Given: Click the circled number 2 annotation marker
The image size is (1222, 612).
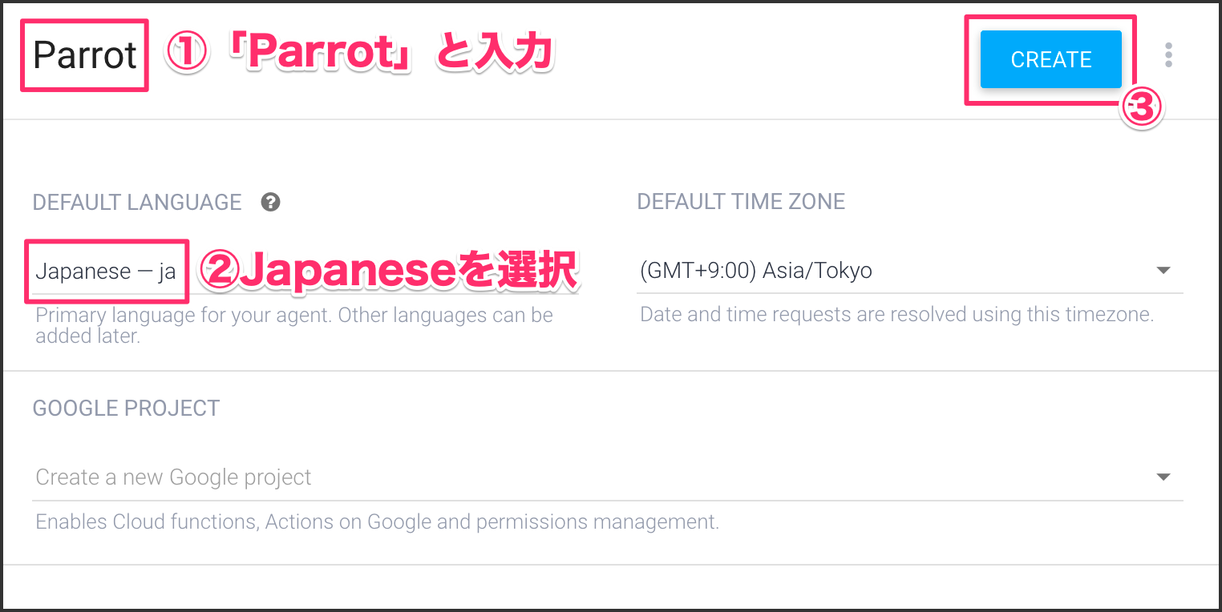Looking at the screenshot, I should (x=218, y=272).
